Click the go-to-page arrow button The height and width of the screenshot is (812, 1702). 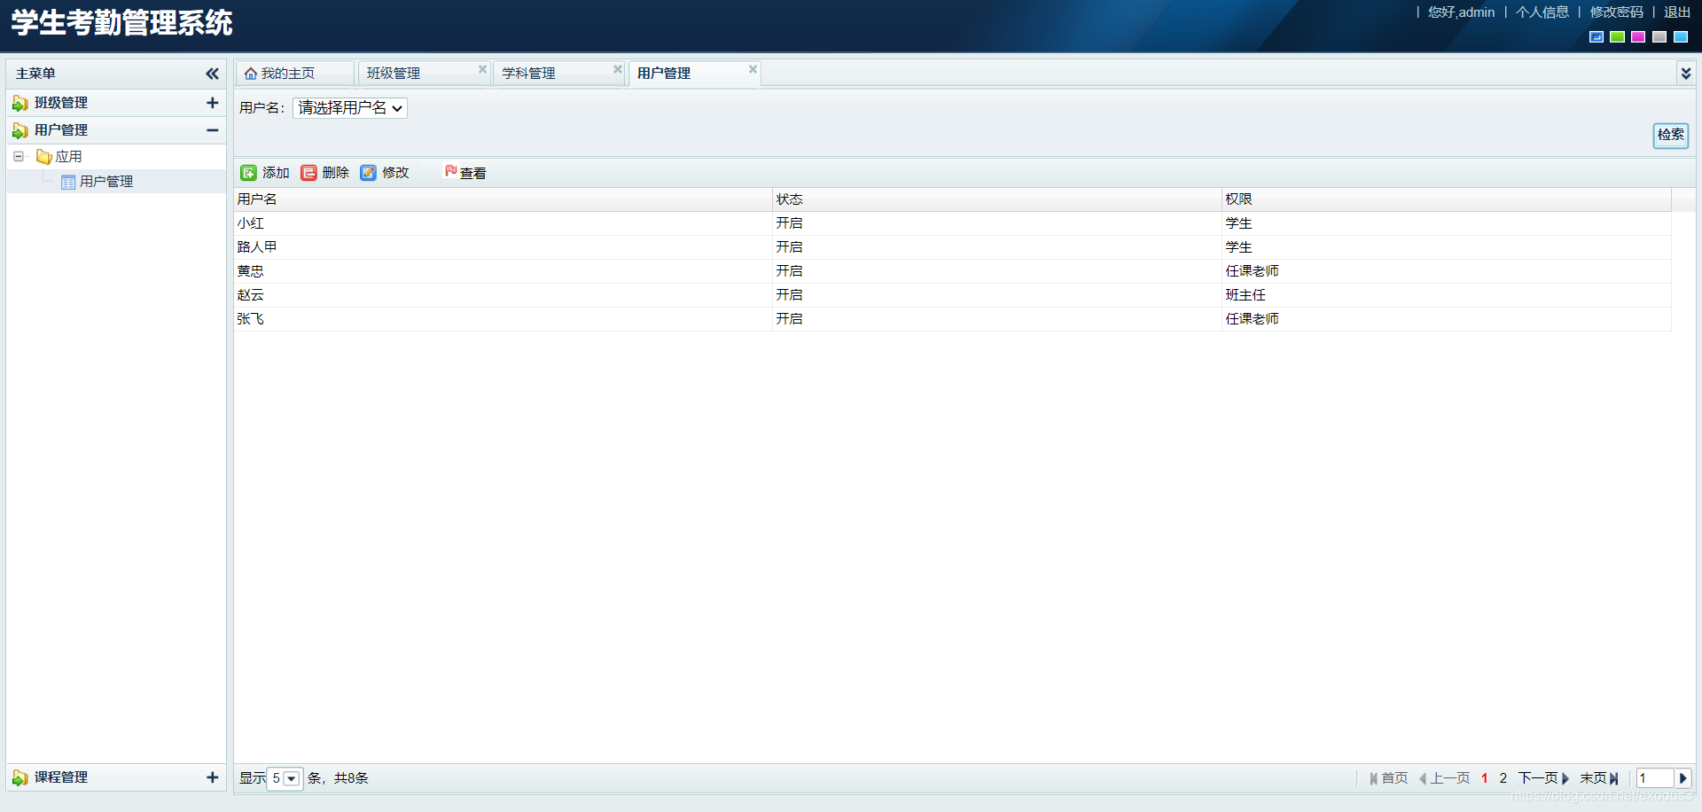pos(1682,778)
